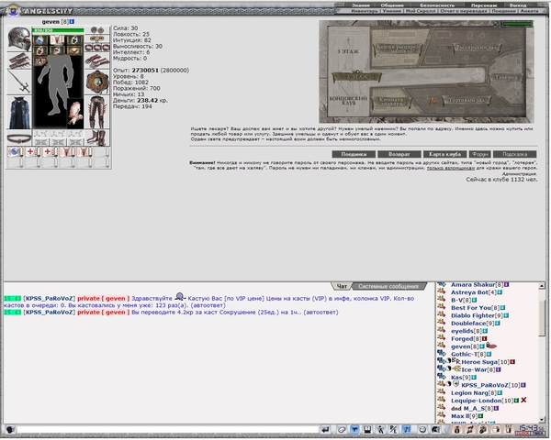The width and height of the screenshot is (551, 440).
Task: Click the walking man icon in bottom toolbar
Action: click(x=380, y=429)
